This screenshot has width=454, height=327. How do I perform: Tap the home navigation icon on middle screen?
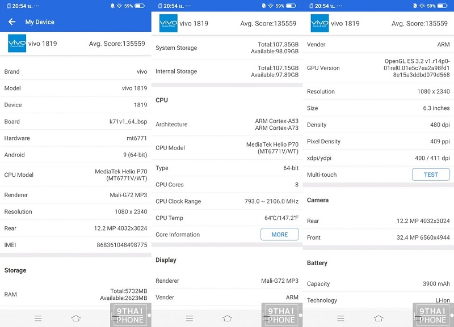(x=228, y=318)
